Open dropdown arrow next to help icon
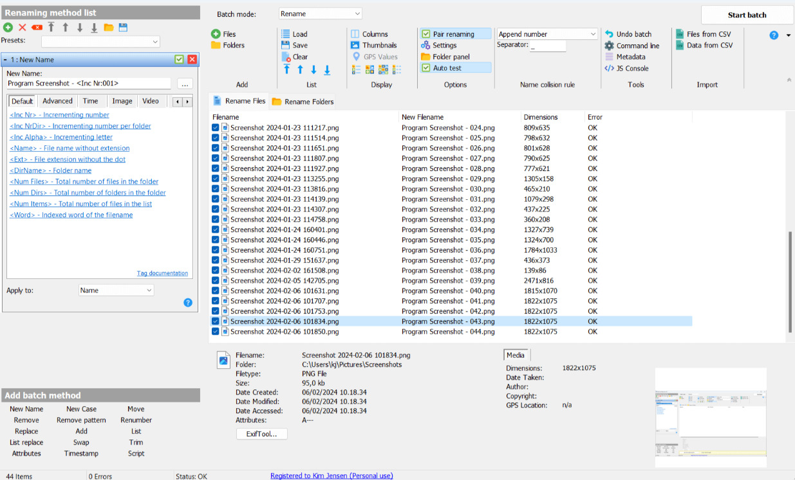Image resolution: width=795 pixels, height=480 pixels. (x=789, y=35)
